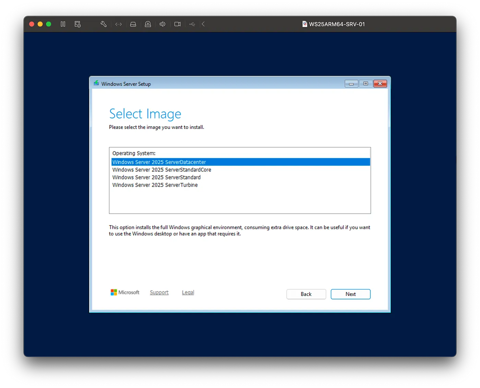
Task: Toggle the sound device speaker icon
Action: (163, 24)
